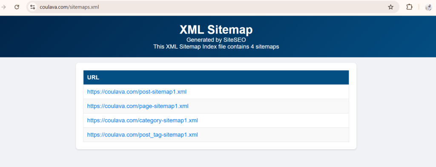Click the XML Sitemap heading
The image size is (436, 167).
tap(216, 29)
